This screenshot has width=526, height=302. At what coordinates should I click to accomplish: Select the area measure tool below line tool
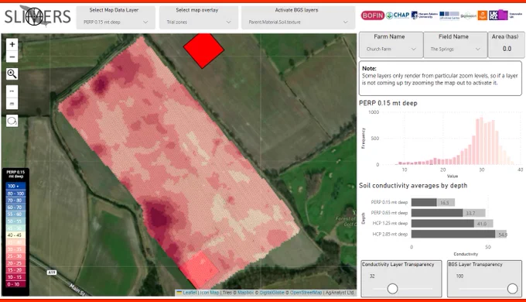click(x=12, y=104)
